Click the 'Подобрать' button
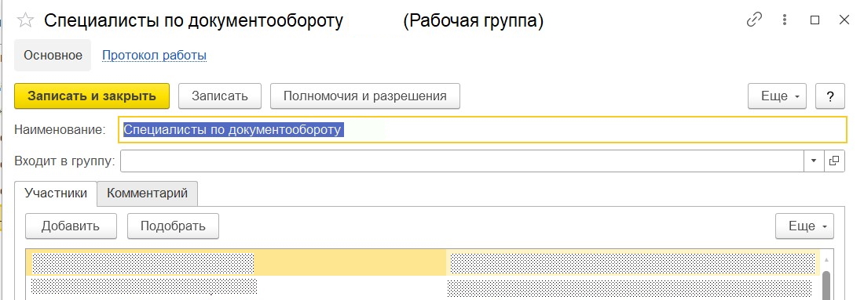Screen dimensions: 864x300 click(173, 226)
